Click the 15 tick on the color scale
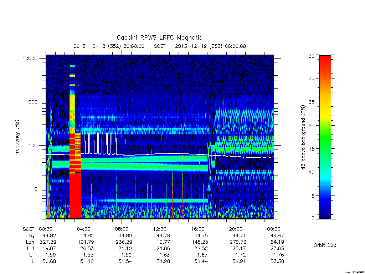365x274 pixels. (x=312, y=149)
